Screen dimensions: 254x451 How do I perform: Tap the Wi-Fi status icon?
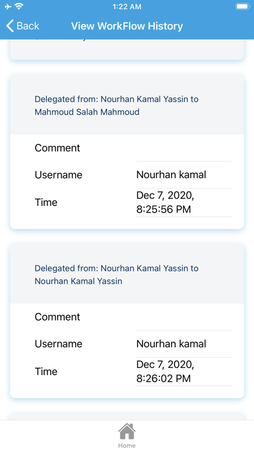pyautogui.click(x=19, y=6)
